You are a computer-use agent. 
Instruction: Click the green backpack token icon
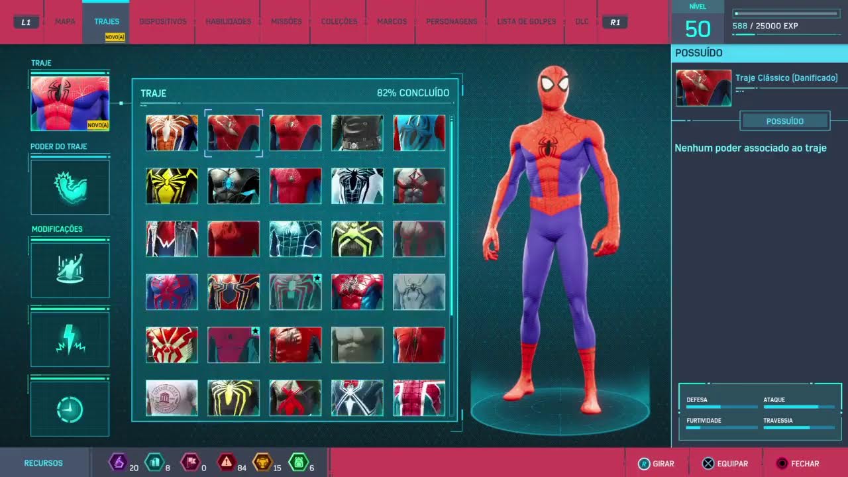coord(299,461)
